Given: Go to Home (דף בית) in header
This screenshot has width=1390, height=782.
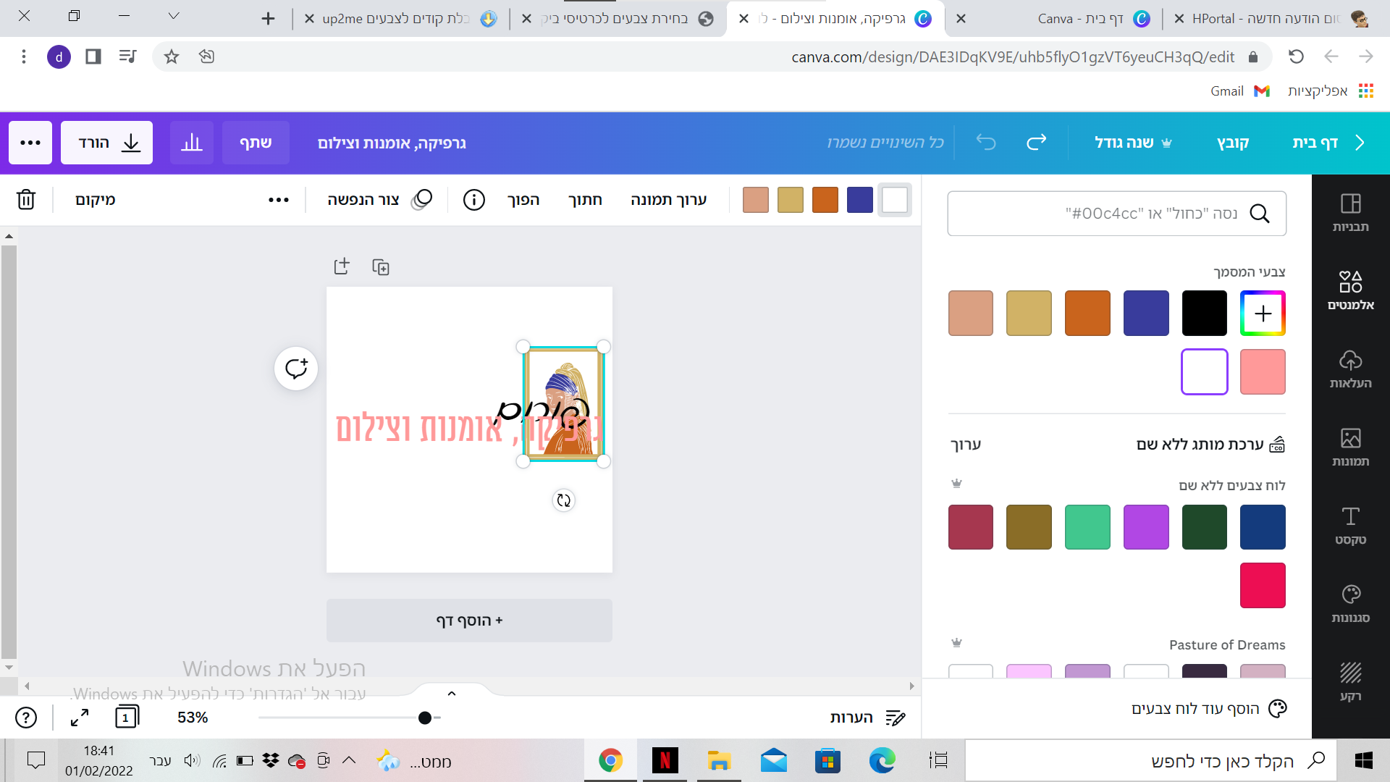Looking at the screenshot, I should 1315,143.
